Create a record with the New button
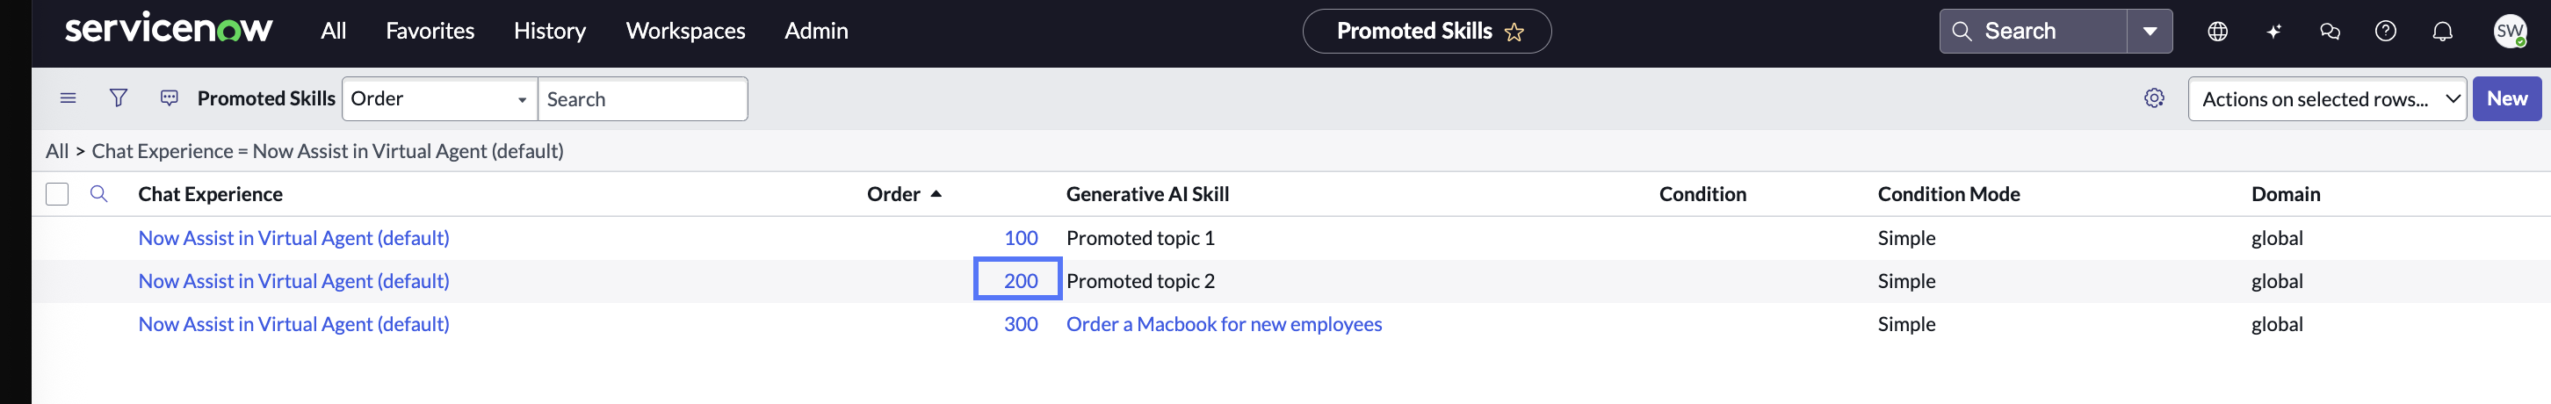This screenshot has width=2551, height=404. point(2506,99)
